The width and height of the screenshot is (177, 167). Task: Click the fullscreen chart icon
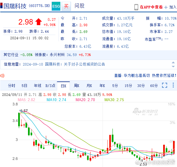[165, 85]
